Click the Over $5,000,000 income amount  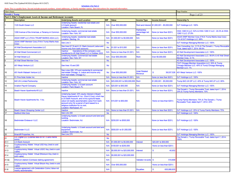coord(159,57)
